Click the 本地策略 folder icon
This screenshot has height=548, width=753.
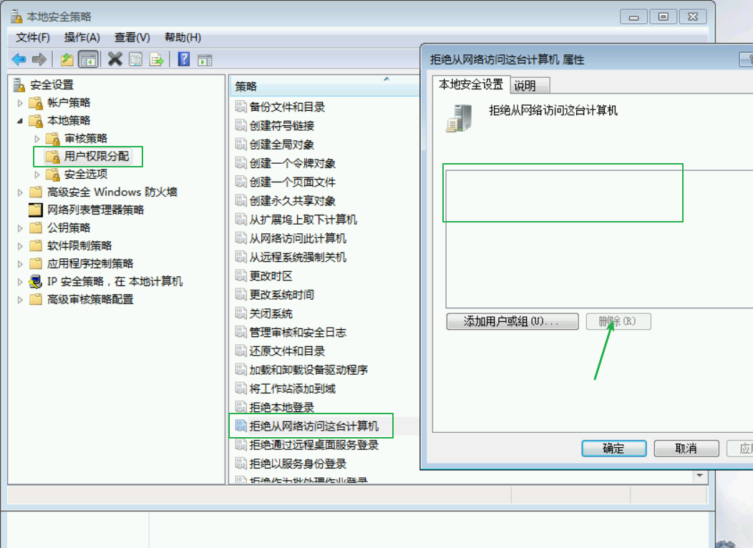(x=36, y=120)
